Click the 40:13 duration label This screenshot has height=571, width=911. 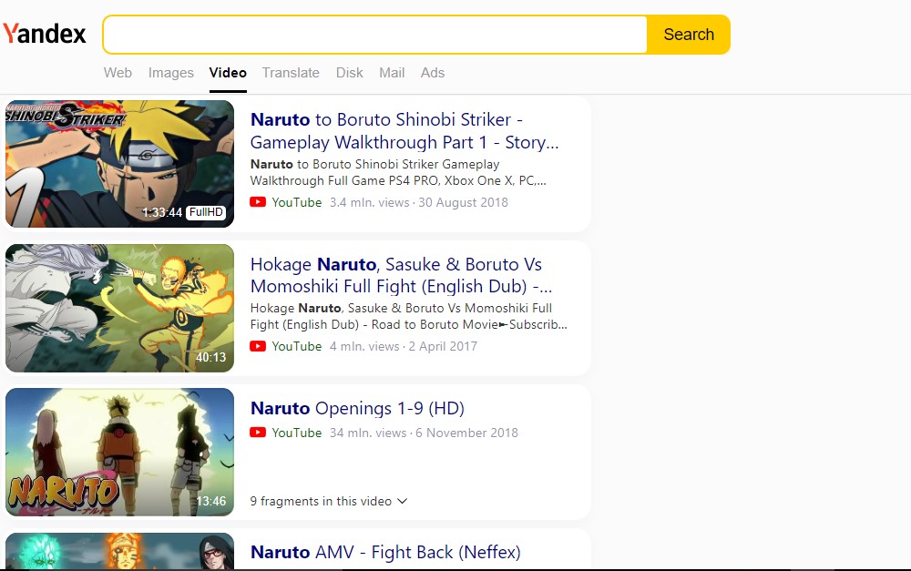[x=211, y=357]
